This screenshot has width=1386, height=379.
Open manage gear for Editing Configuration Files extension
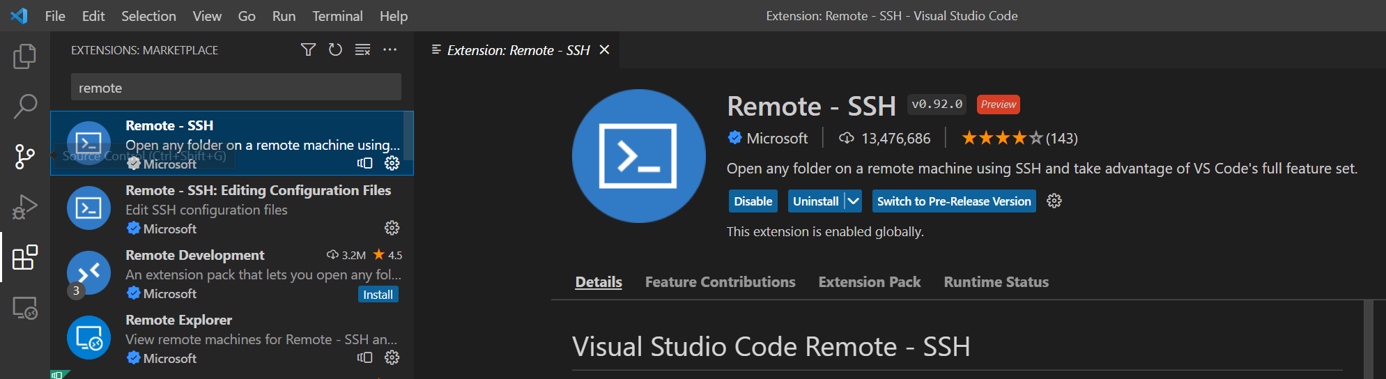[392, 228]
